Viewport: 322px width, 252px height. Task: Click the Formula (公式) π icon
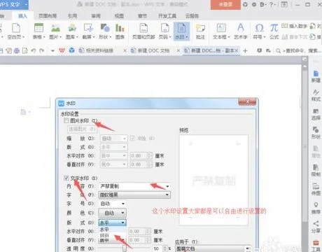(x=274, y=31)
